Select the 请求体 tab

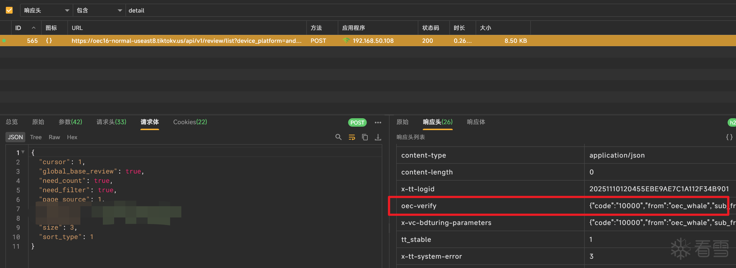click(150, 122)
